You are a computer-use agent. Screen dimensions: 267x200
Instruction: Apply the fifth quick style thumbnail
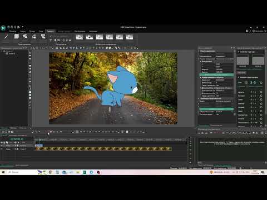[x=119, y=37]
